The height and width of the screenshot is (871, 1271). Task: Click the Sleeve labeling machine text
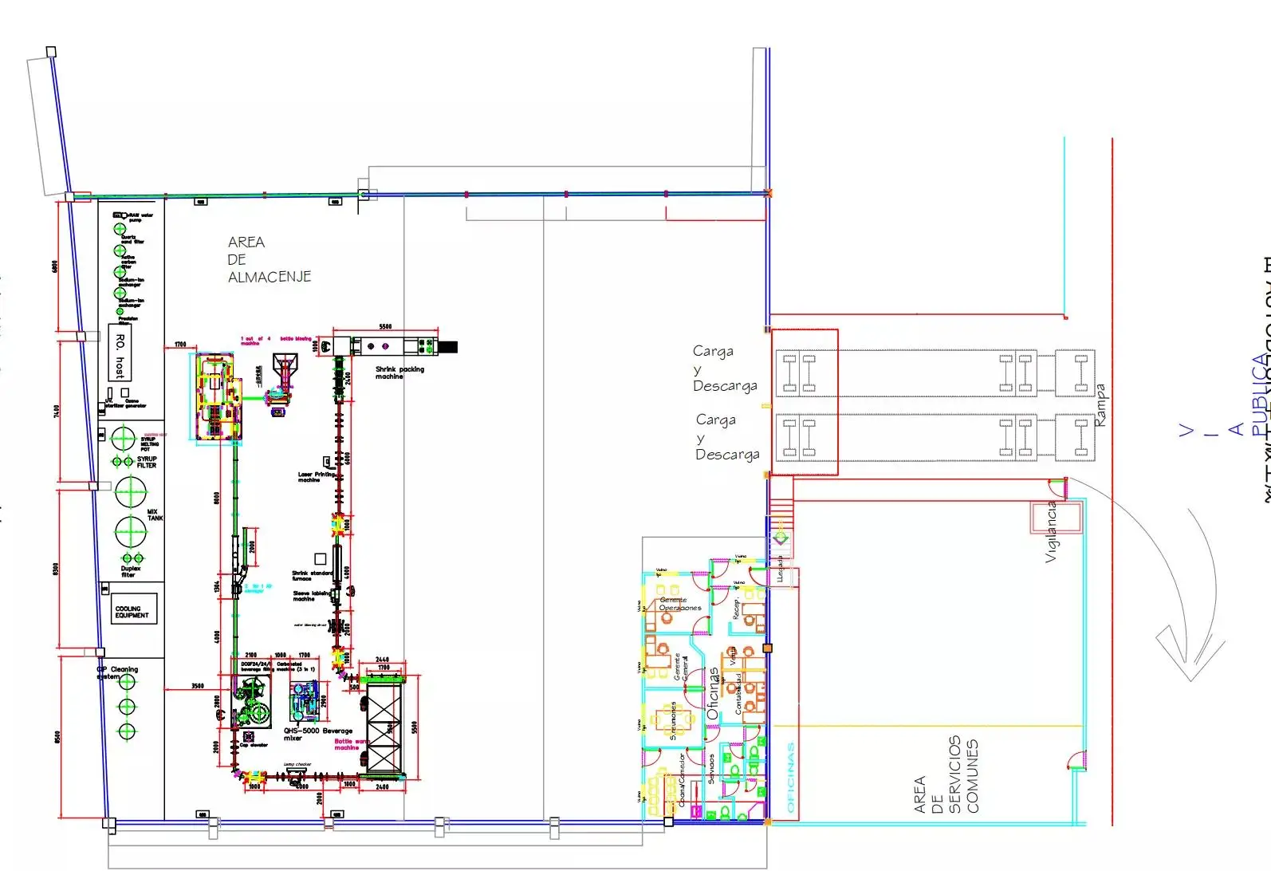311,596
